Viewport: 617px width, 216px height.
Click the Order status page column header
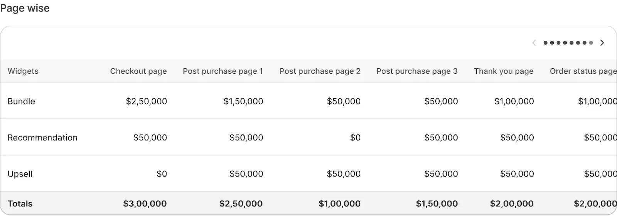click(583, 71)
